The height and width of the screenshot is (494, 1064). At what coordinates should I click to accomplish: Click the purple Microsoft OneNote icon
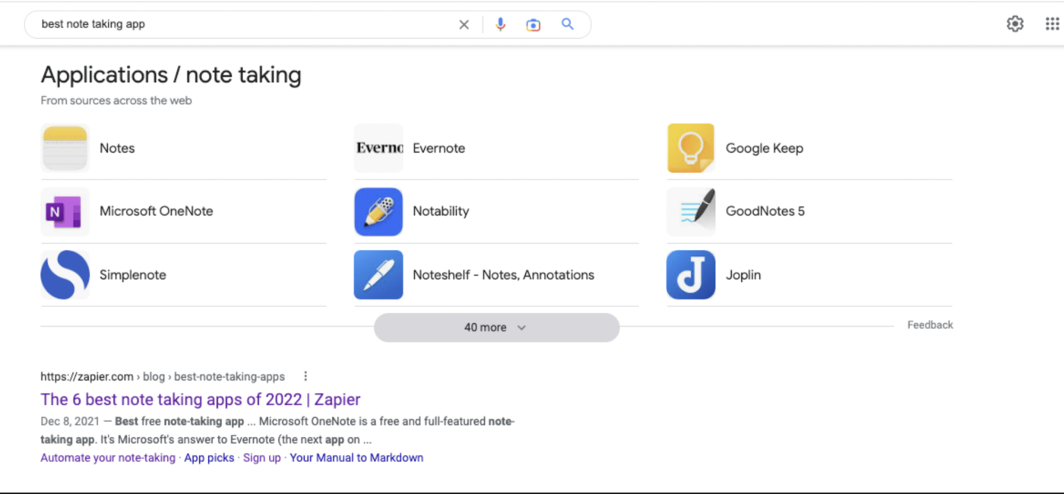point(65,211)
